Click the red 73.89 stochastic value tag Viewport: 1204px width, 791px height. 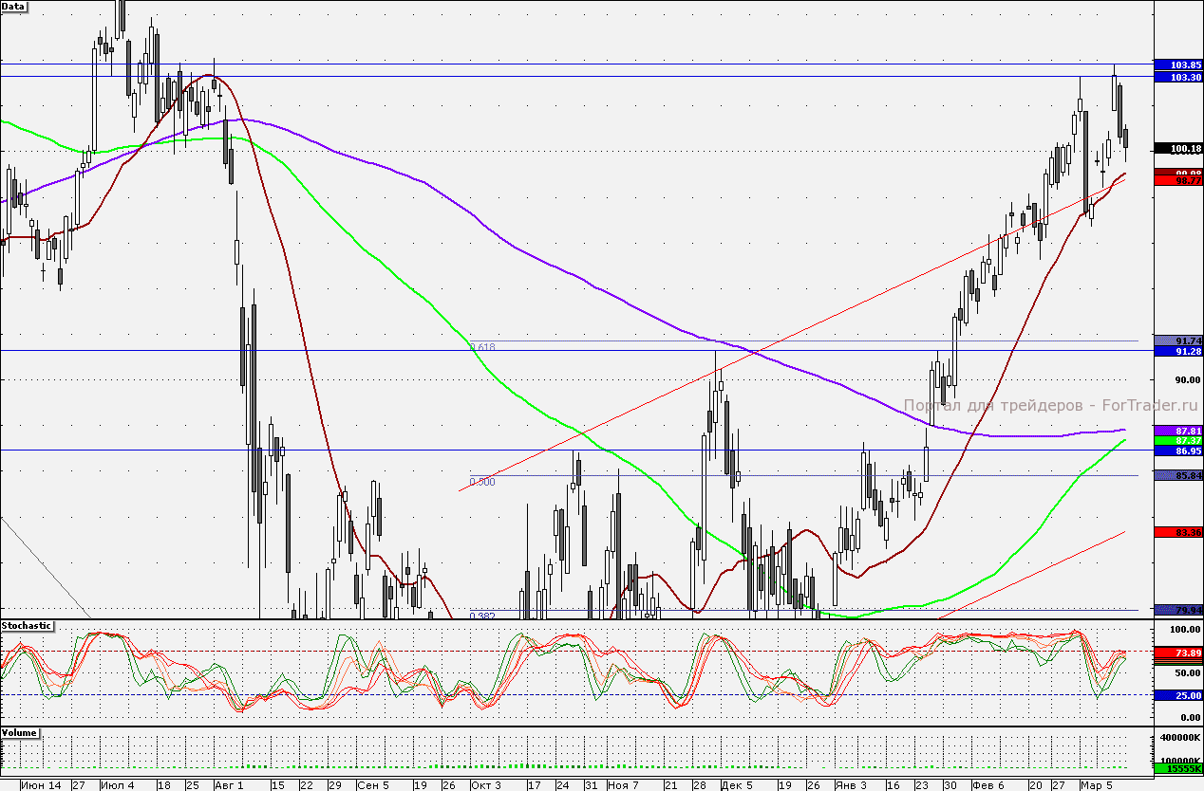1176,653
